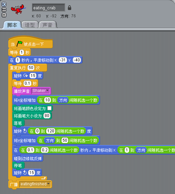Click the repeat loop arrow icon
175x194 pixels.
pyautogui.click(x=44, y=178)
